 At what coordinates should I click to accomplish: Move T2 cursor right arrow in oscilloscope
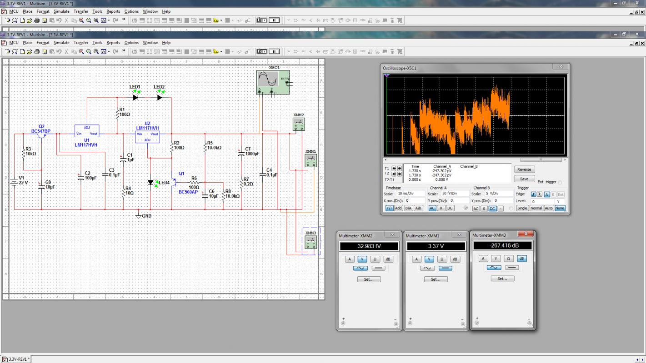click(400, 174)
